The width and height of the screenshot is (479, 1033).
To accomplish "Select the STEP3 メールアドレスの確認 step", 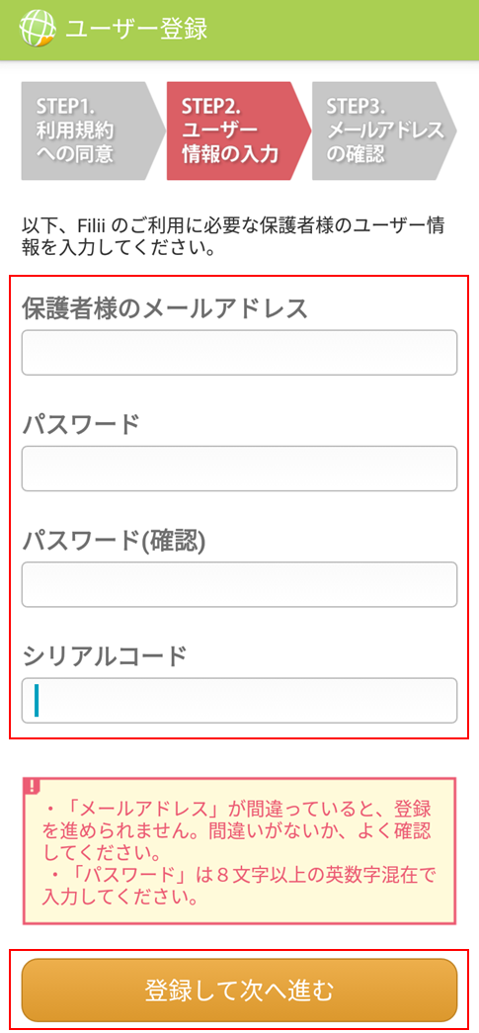I will pos(383,130).
